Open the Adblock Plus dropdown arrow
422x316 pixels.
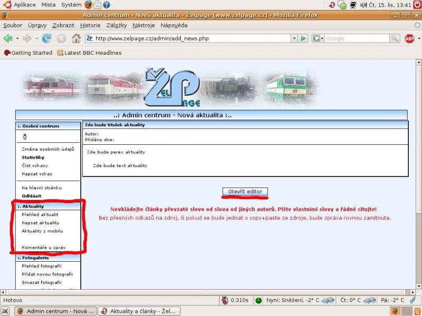(x=418, y=38)
